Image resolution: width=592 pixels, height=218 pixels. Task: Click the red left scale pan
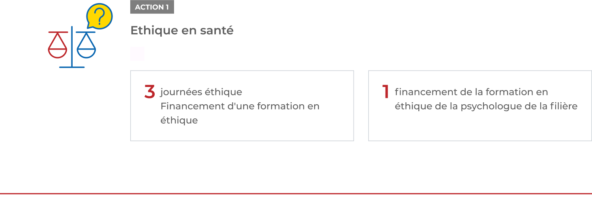(x=58, y=52)
